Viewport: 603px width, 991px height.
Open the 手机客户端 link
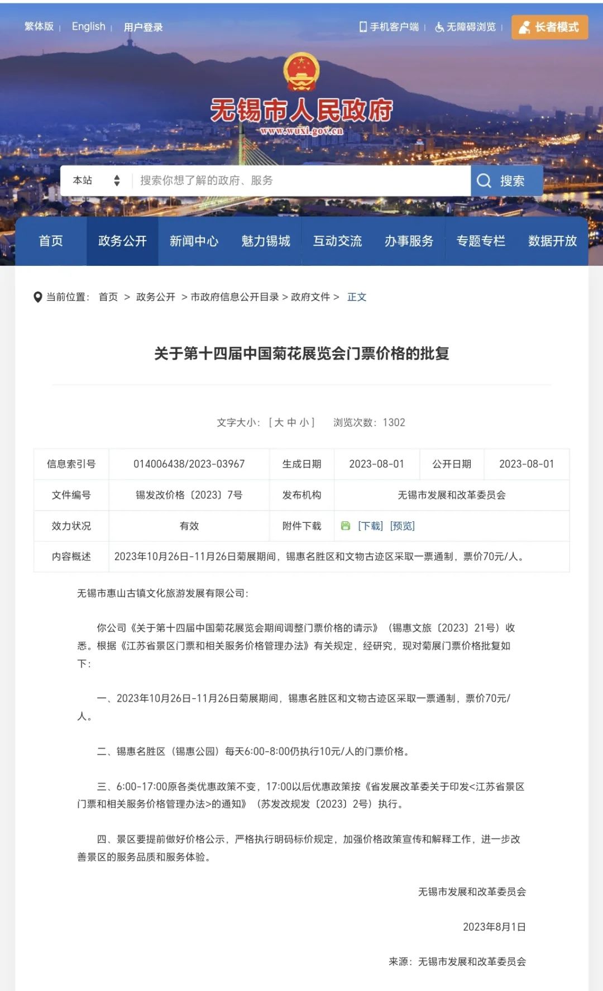389,27
